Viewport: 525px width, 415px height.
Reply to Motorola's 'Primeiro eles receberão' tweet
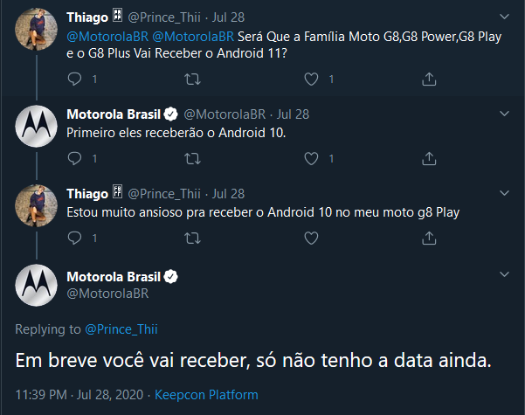point(74,158)
